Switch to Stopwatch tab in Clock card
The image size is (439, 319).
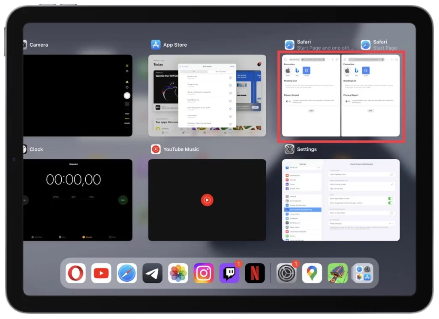(x=87, y=237)
